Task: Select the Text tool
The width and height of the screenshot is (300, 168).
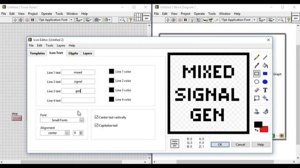Action: (265, 90)
